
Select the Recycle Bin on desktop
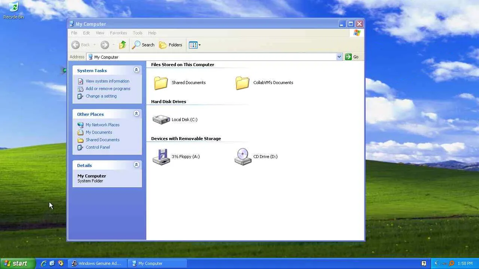pos(13,10)
